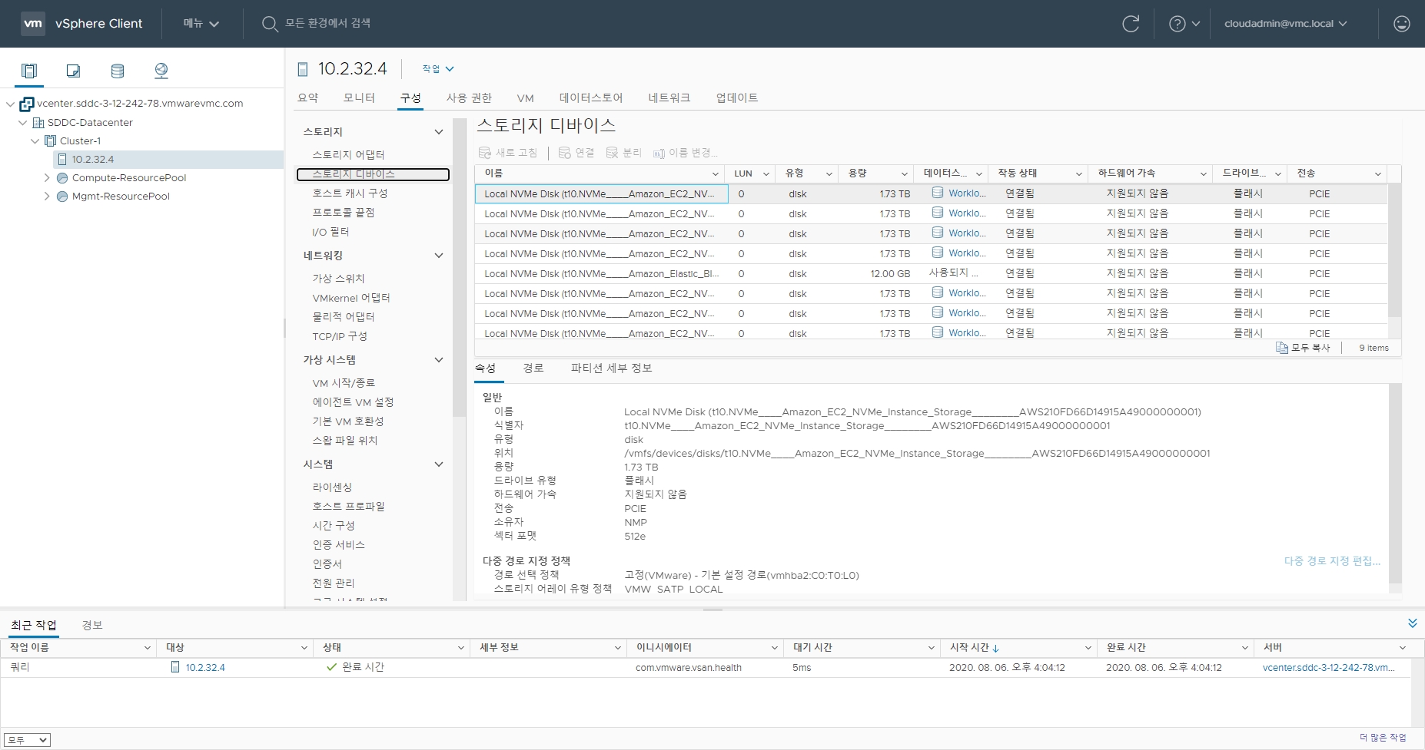Click the Compute-ResourcePool icon

pyautogui.click(x=62, y=178)
